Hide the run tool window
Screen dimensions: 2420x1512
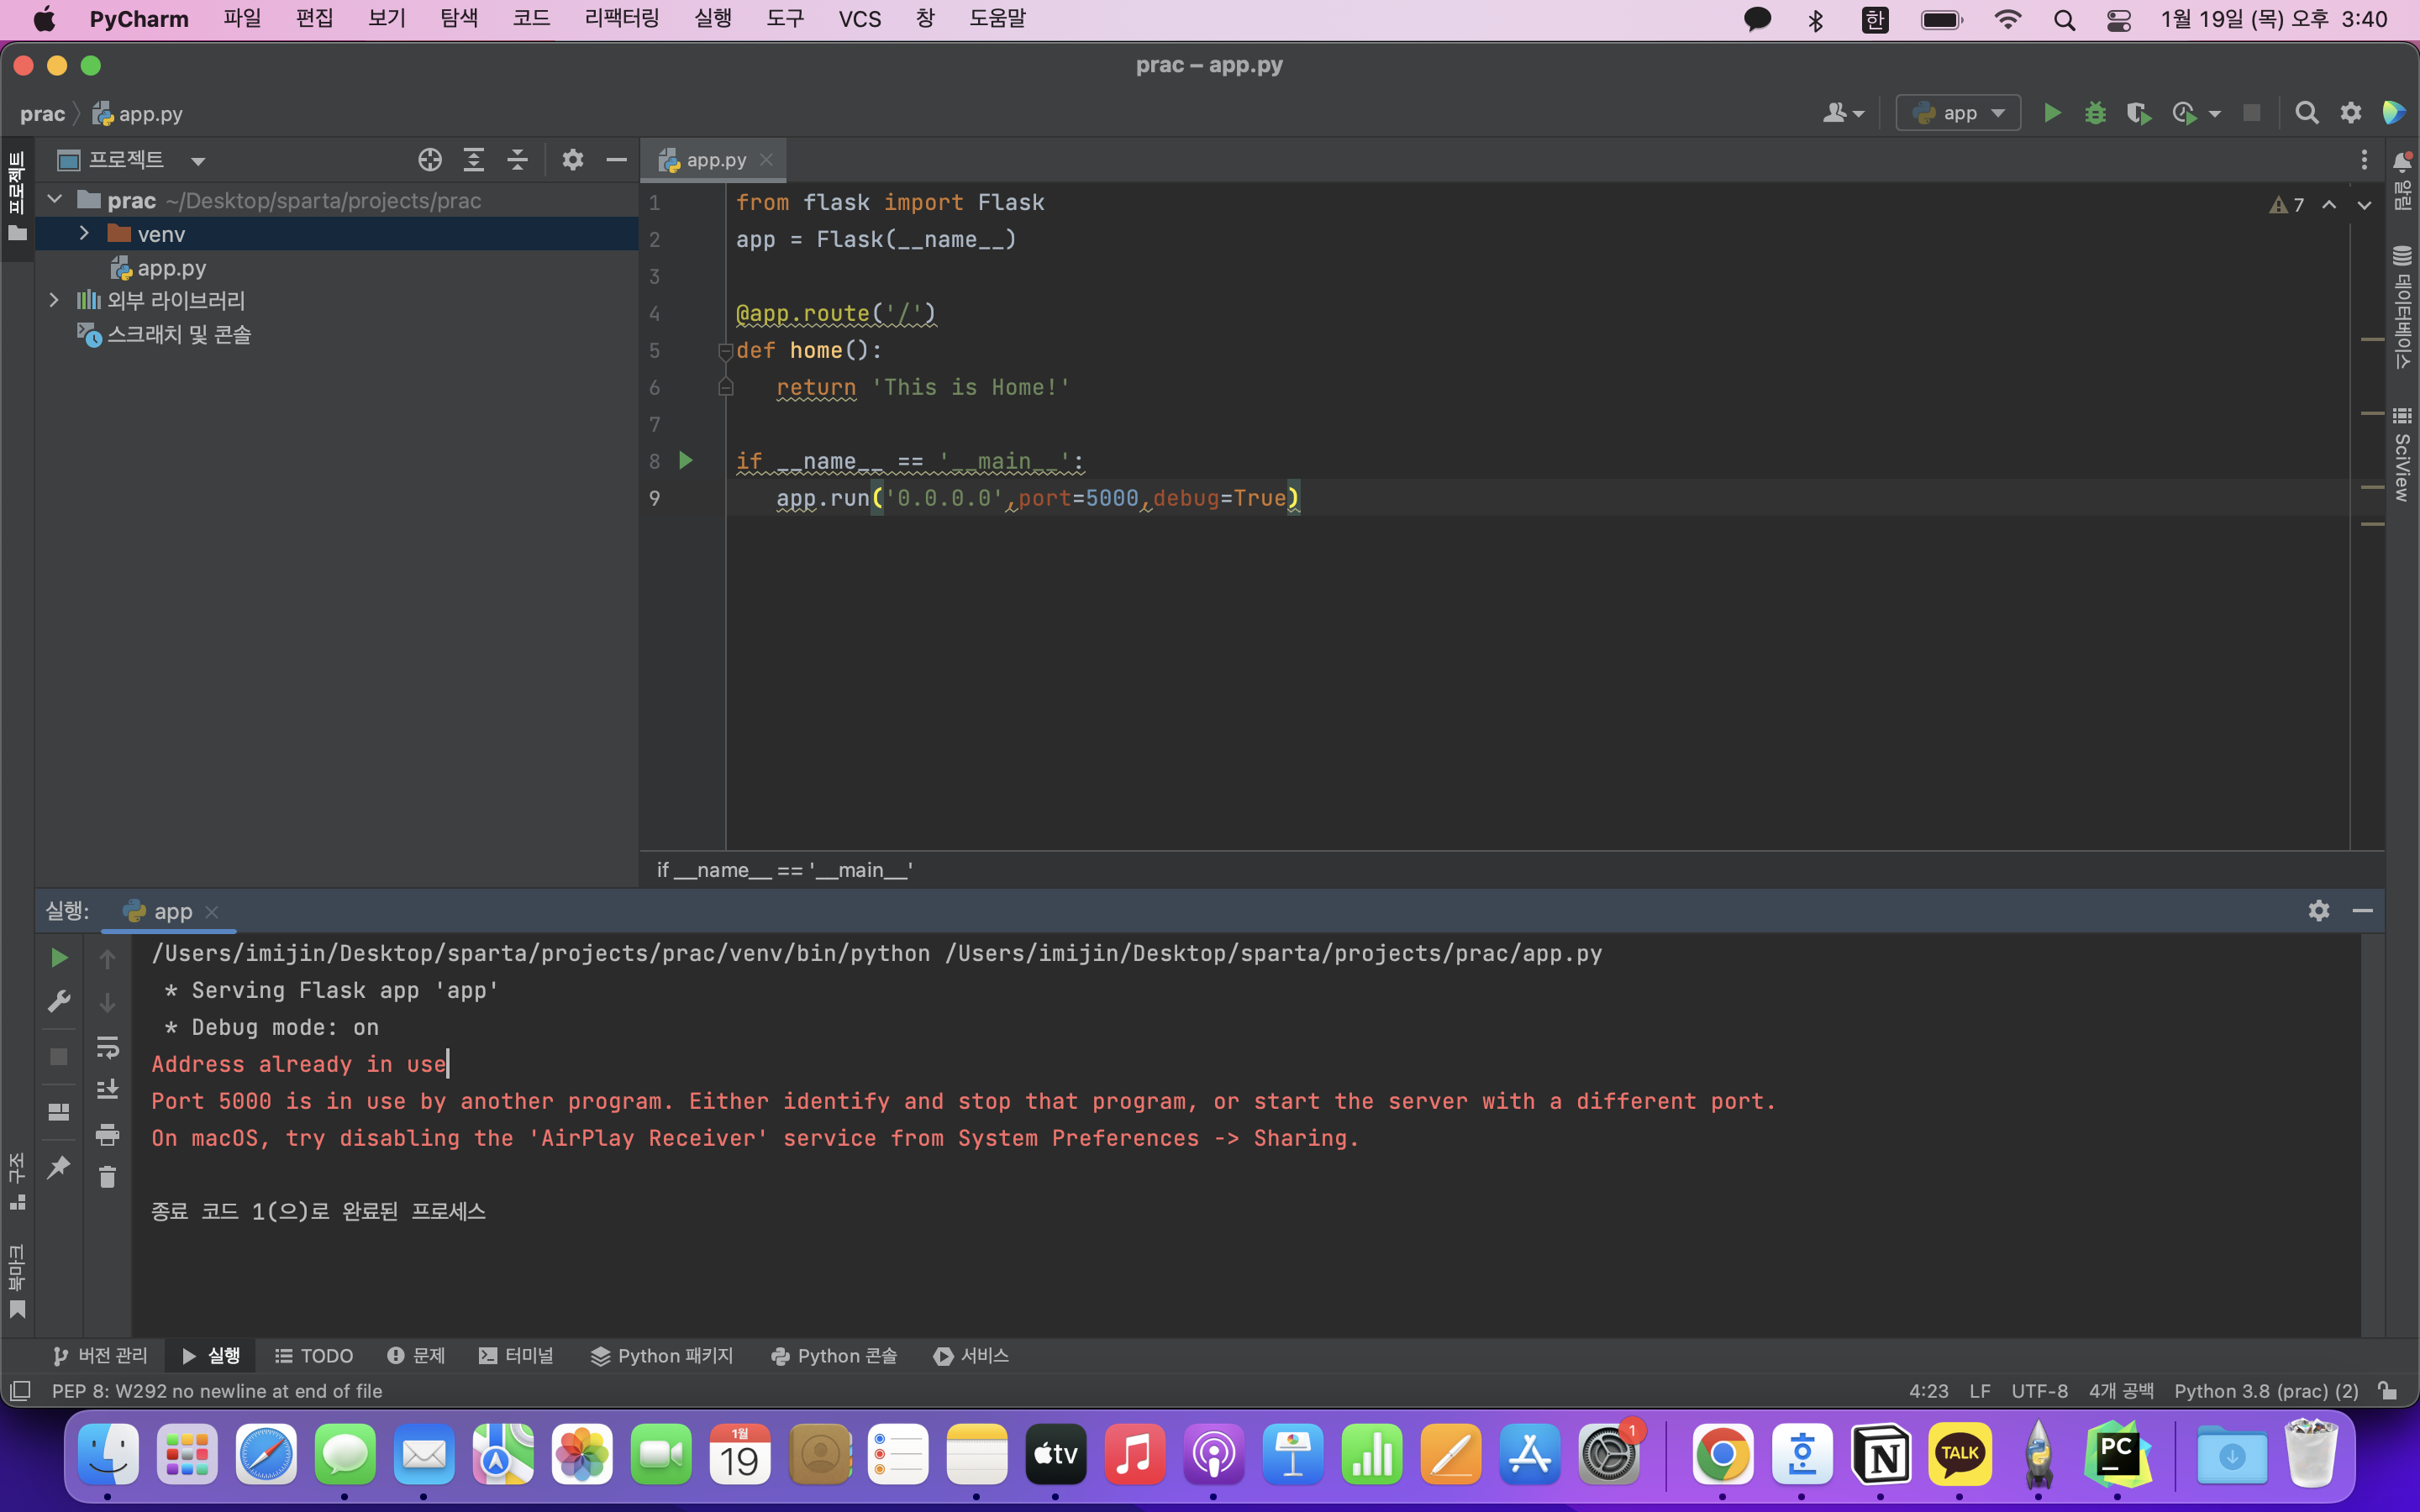pos(2363,911)
